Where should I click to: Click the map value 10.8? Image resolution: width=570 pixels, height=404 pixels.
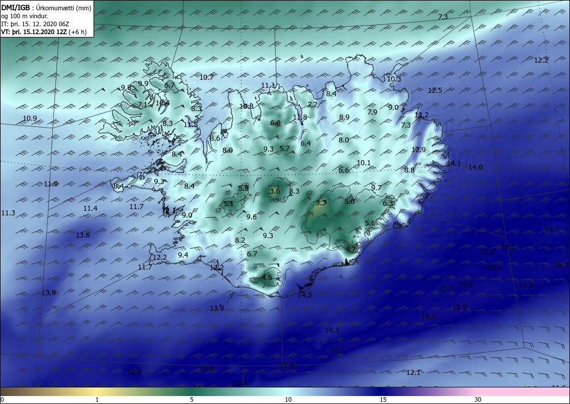246,107
